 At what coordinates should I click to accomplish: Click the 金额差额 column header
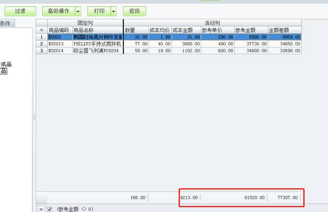tap(279, 30)
